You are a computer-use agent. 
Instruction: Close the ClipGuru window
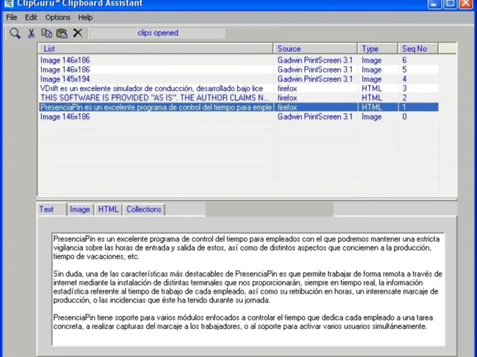click(466, 4)
